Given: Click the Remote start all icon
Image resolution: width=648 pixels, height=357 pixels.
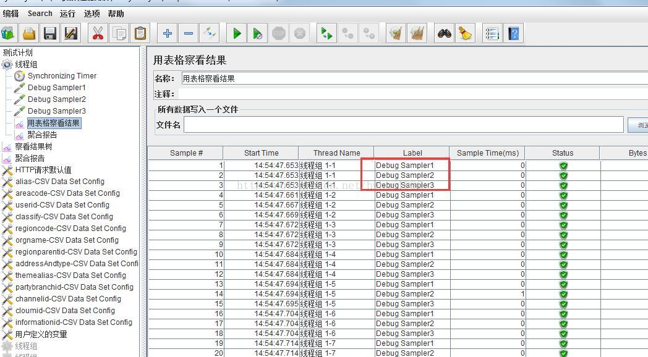Looking at the screenshot, I should [x=326, y=33].
